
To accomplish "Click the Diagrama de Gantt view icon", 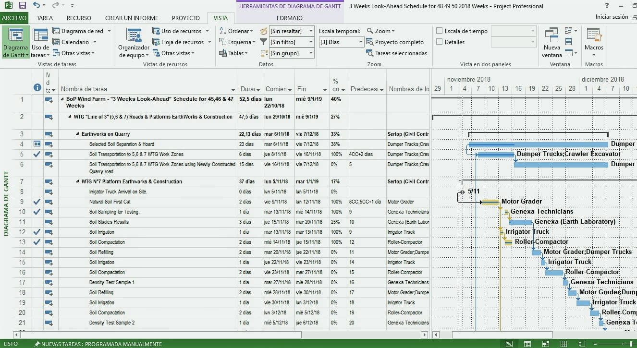I will (x=15, y=36).
